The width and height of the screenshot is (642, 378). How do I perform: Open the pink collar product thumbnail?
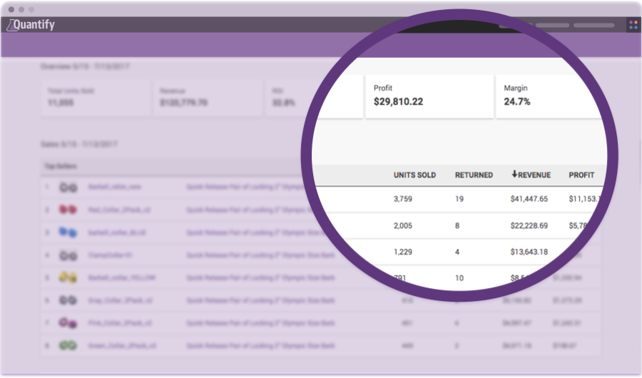68,323
